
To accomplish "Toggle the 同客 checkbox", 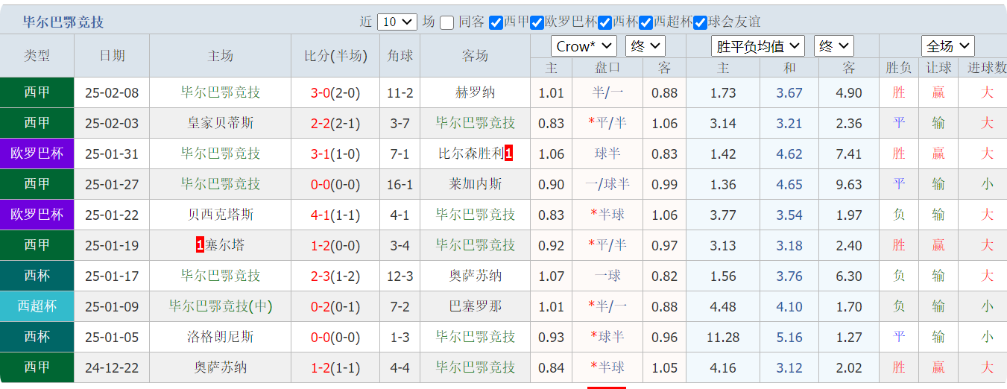I will coord(446,23).
